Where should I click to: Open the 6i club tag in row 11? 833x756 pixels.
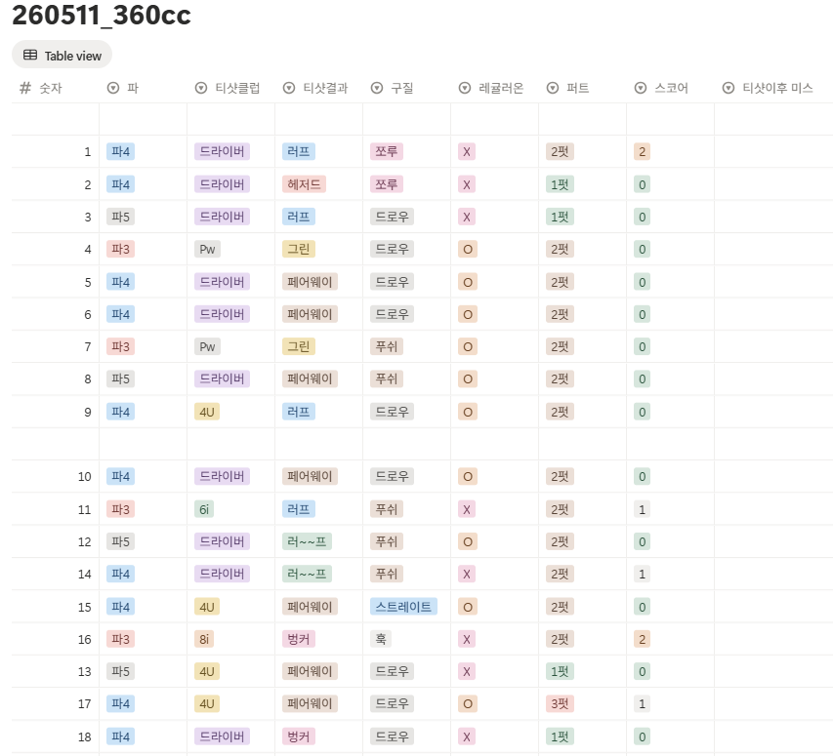point(204,509)
